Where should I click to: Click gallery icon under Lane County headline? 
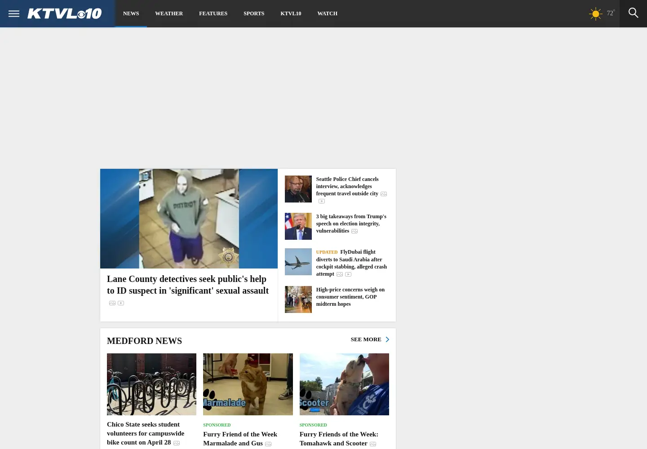pyautogui.click(x=112, y=303)
